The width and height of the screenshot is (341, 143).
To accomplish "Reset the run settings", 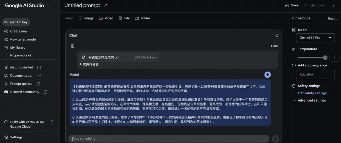I will coord(332,19).
